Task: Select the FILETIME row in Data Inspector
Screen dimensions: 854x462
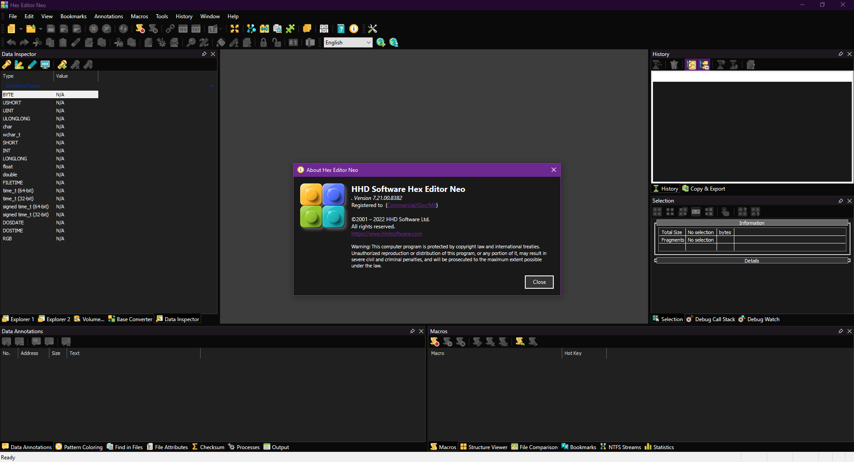Action: tap(50, 183)
